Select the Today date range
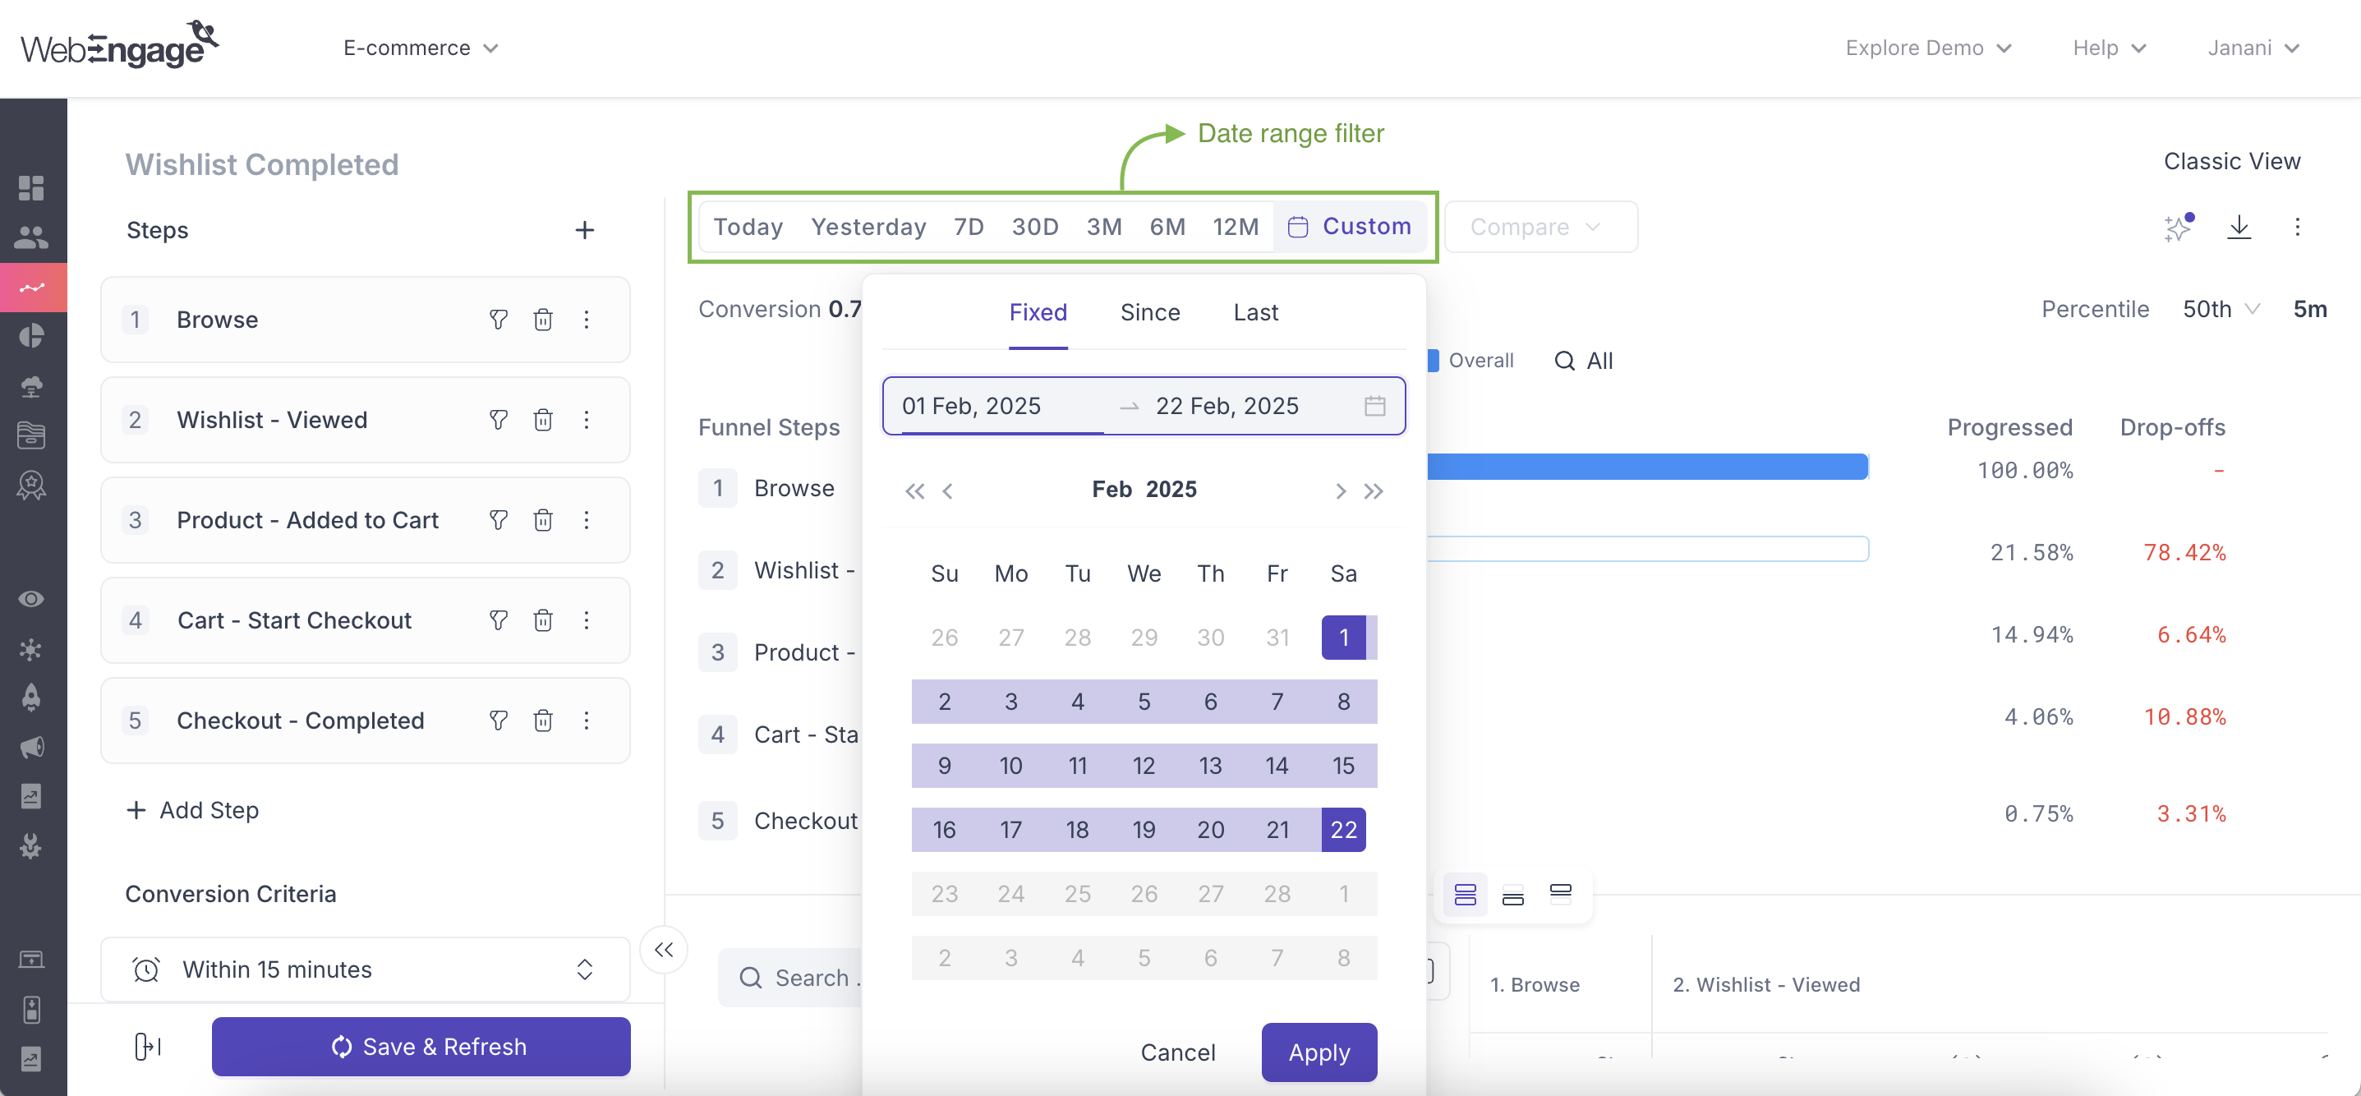2361x1096 pixels. (x=748, y=228)
